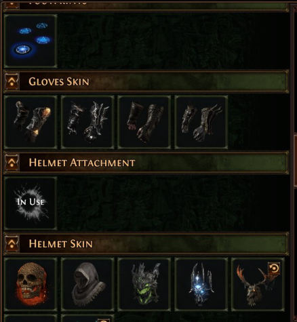Collapse the Helmet Attachment section
This screenshot has height=322, width=297.
pos(12,163)
